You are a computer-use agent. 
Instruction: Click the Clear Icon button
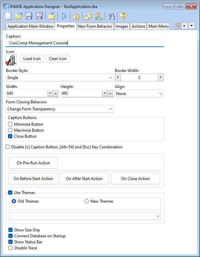pyautogui.click(x=58, y=59)
